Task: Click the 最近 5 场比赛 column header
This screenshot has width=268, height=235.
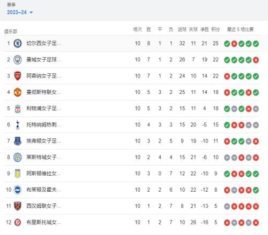Action: point(240,29)
